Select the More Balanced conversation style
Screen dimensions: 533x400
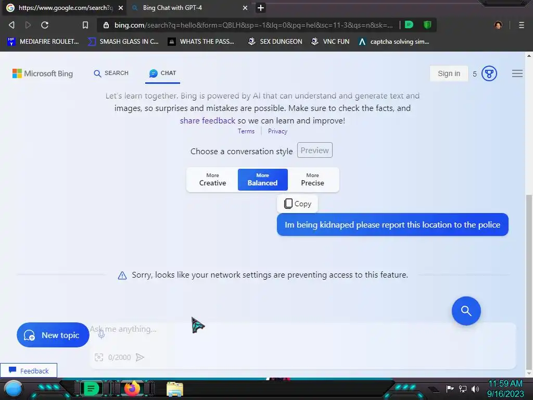pyautogui.click(x=262, y=180)
